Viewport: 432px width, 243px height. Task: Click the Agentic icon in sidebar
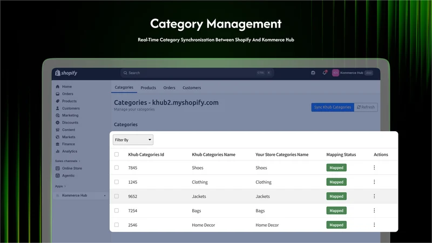coord(58,175)
